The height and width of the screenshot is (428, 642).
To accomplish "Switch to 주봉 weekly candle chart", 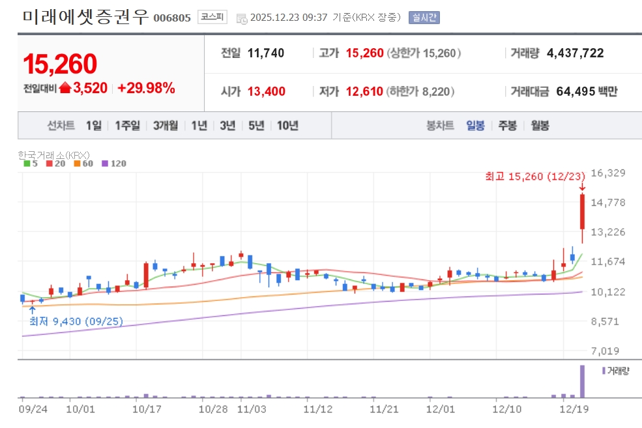I will click(507, 125).
